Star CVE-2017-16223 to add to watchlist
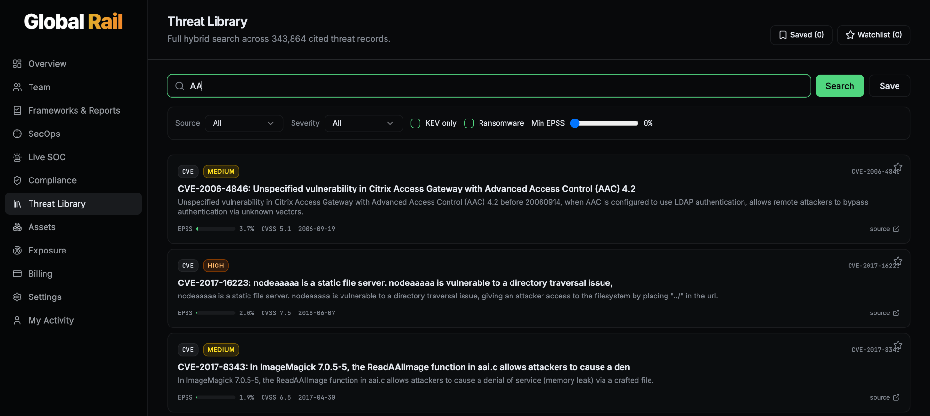 (898, 261)
